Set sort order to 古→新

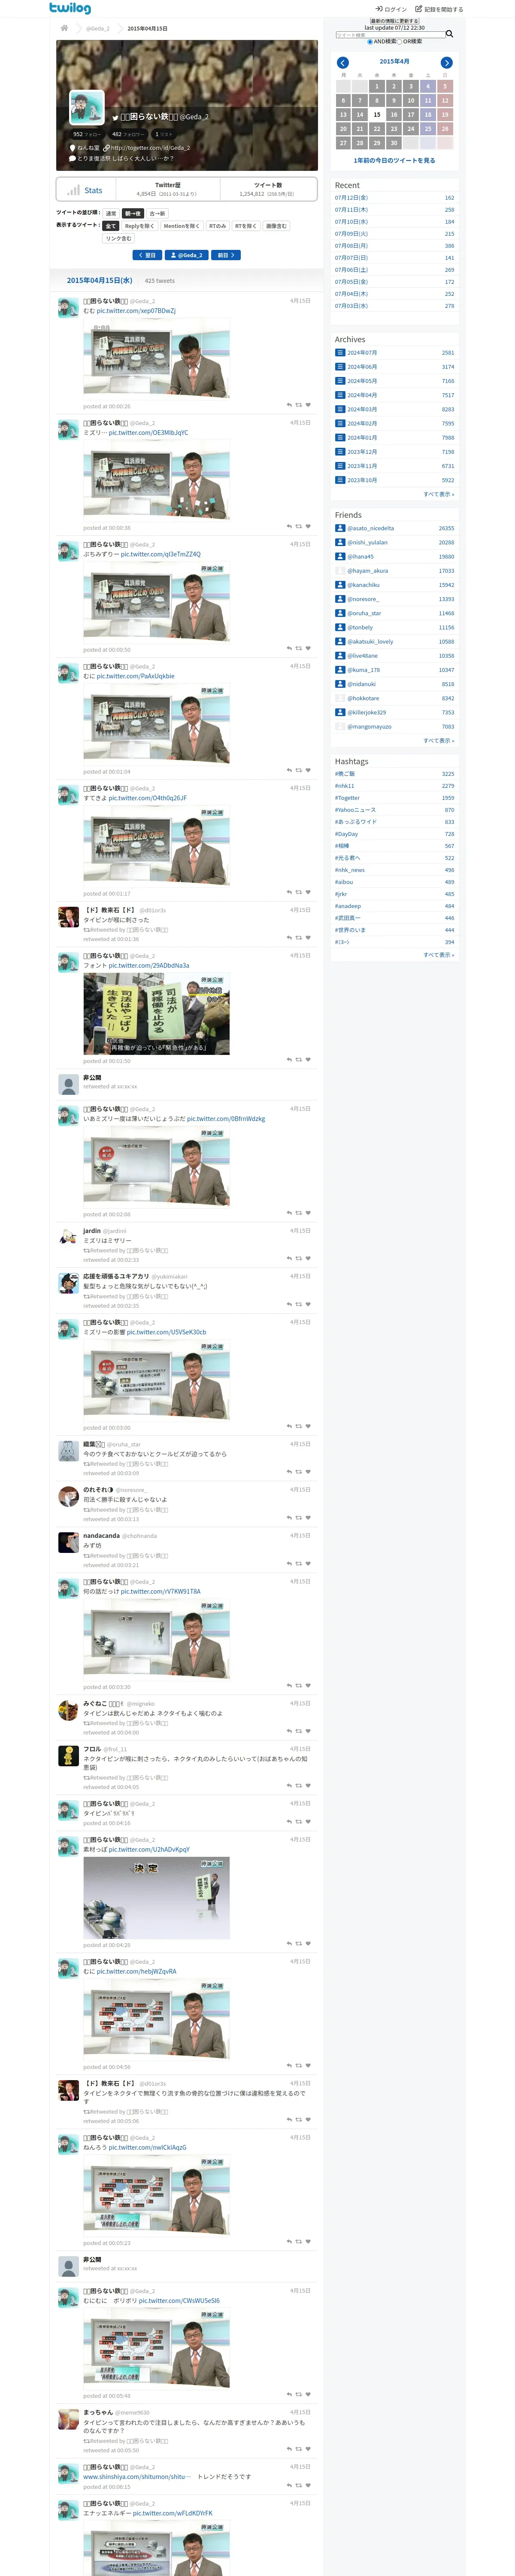pyautogui.click(x=157, y=214)
